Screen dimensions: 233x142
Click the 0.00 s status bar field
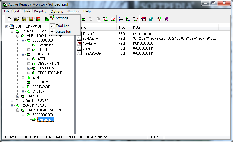154,137
